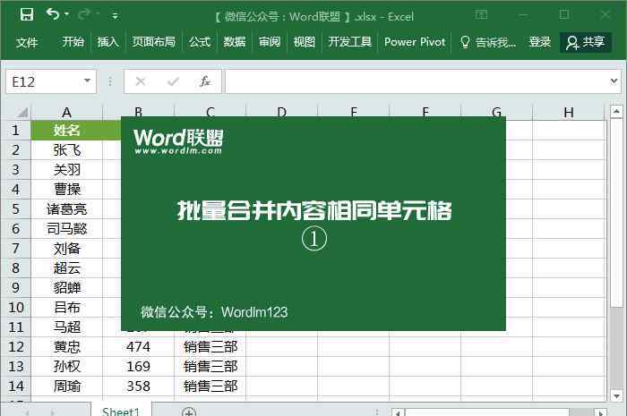Click the Redo arrow icon
The height and width of the screenshot is (416, 627).
(x=84, y=14)
